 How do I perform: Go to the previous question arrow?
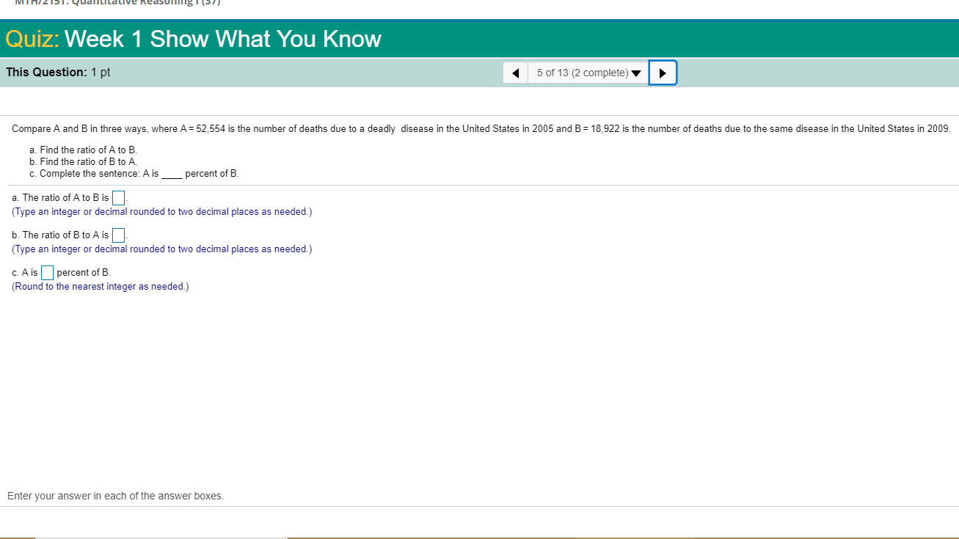point(515,73)
